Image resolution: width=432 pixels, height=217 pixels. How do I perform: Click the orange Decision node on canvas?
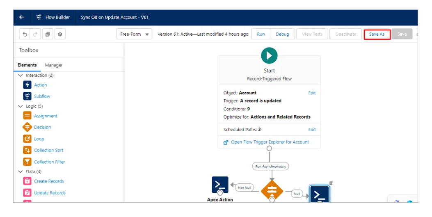(272, 191)
